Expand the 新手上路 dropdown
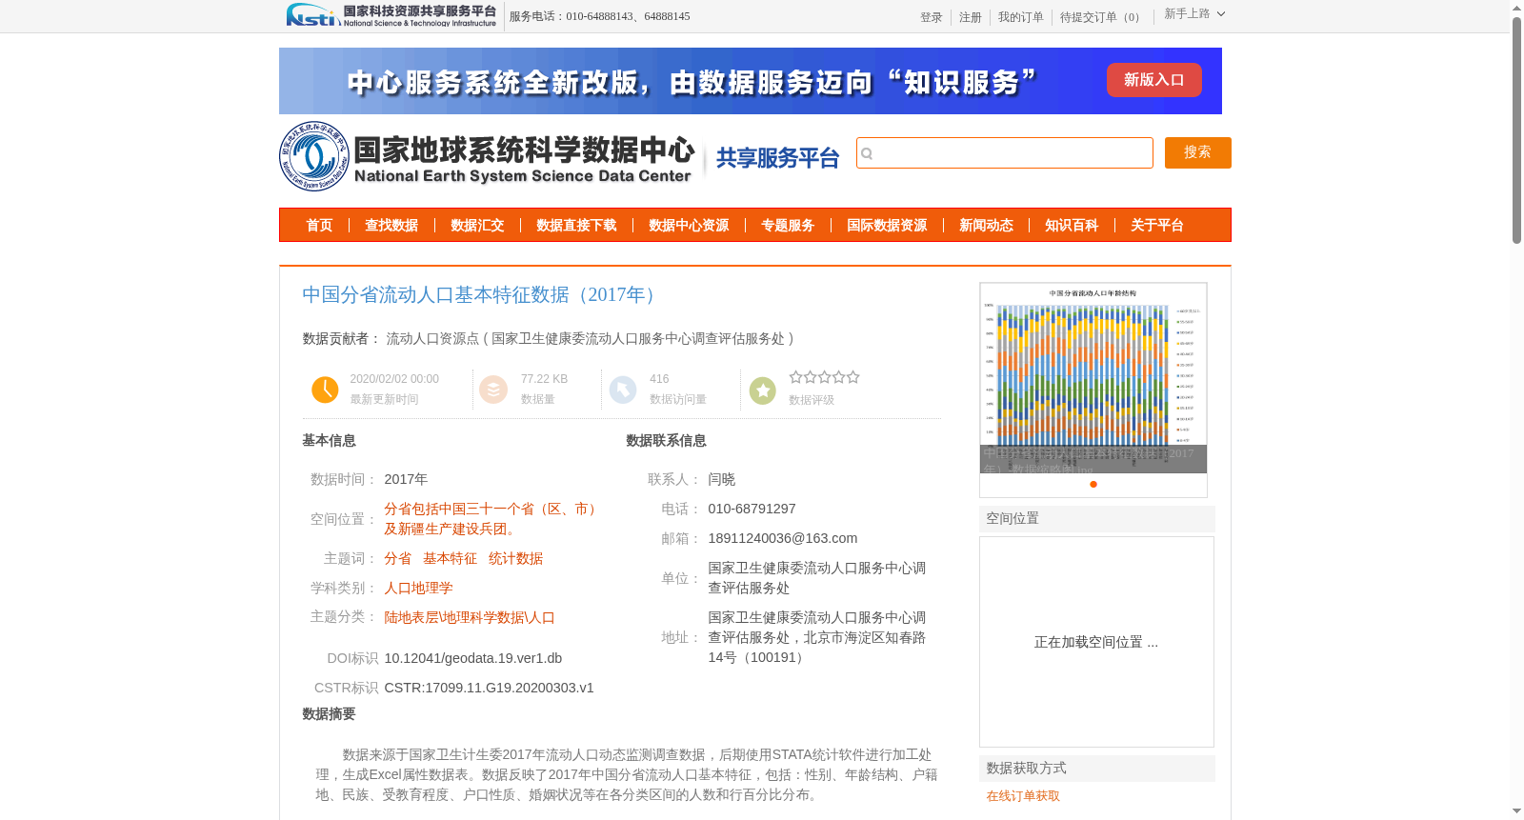The height and width of the screenshot is (820, 1524). pyautogui.click(x=1194, y=14)
